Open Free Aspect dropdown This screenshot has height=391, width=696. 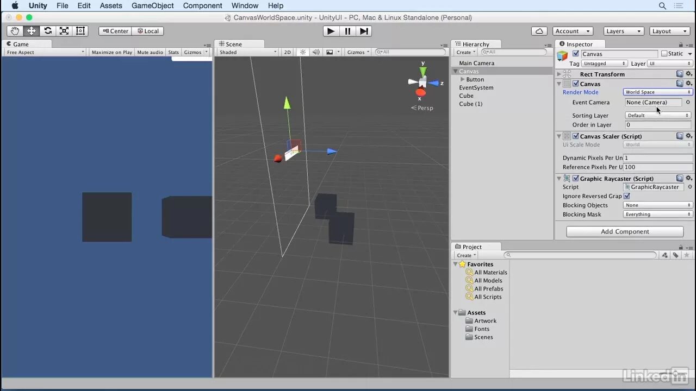[x=46, y=52]
